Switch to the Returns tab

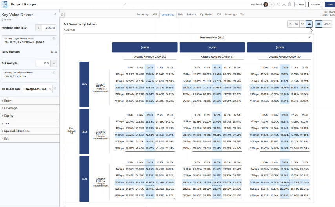click(x=191, y=14)
